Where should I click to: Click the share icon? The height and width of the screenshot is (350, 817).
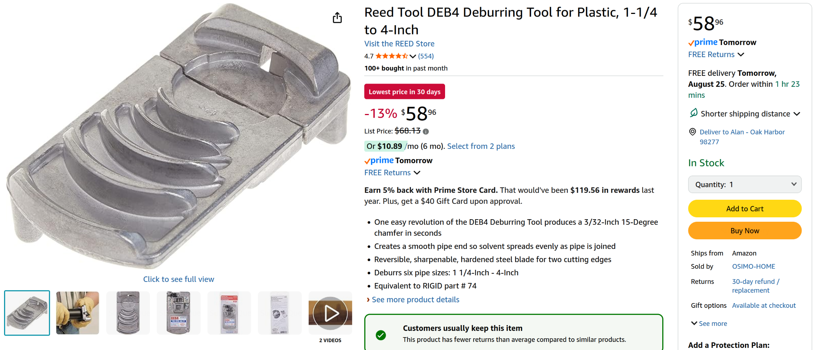pos(337,17)
